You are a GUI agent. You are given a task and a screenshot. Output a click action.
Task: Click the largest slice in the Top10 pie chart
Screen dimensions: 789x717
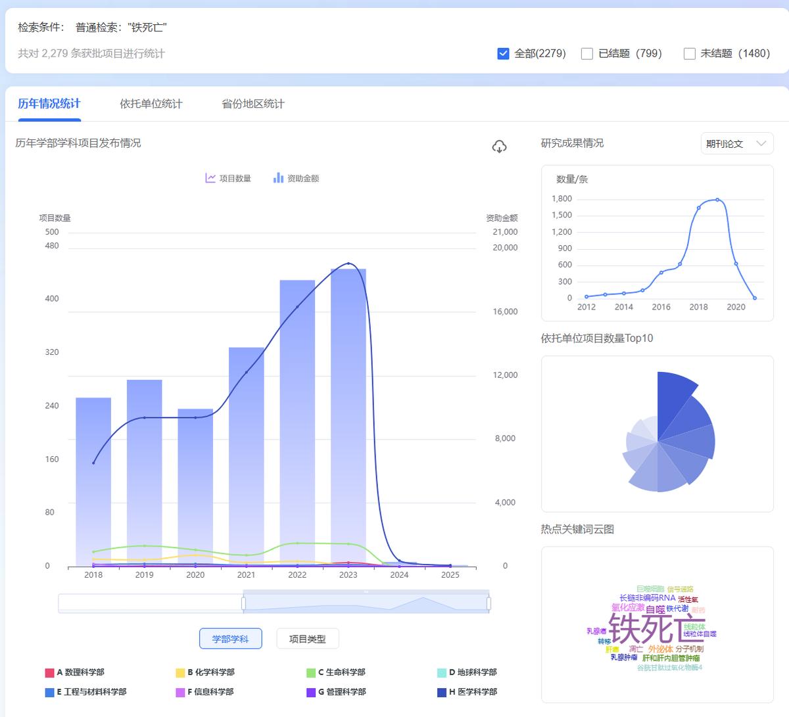point(674,398)
